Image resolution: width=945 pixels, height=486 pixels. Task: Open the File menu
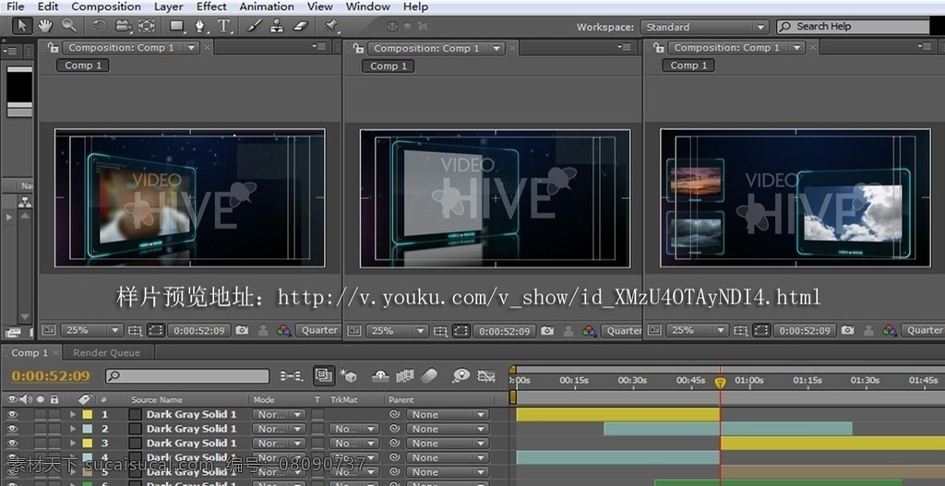coord(15,6)
